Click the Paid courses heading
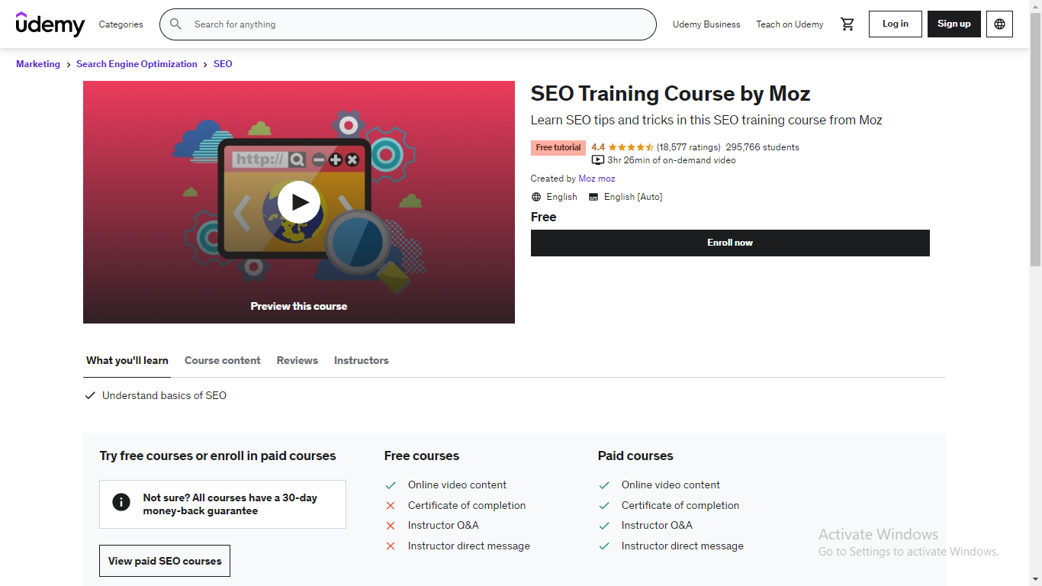Screen dimensions: 1042x586 (635, 456)
